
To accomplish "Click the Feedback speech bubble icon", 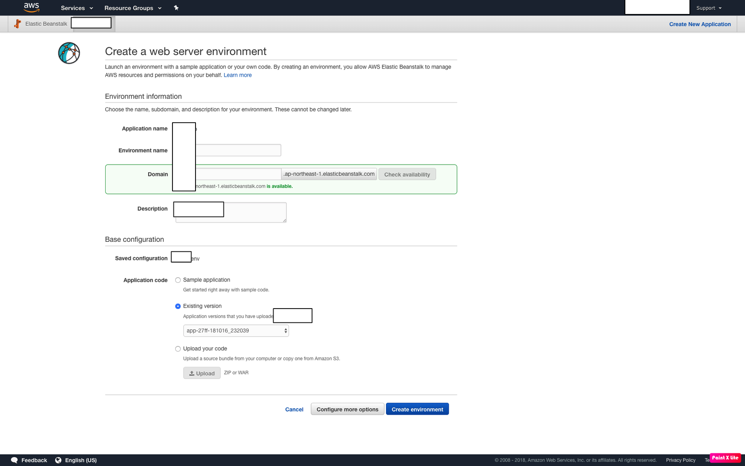I will click(14, 460).
